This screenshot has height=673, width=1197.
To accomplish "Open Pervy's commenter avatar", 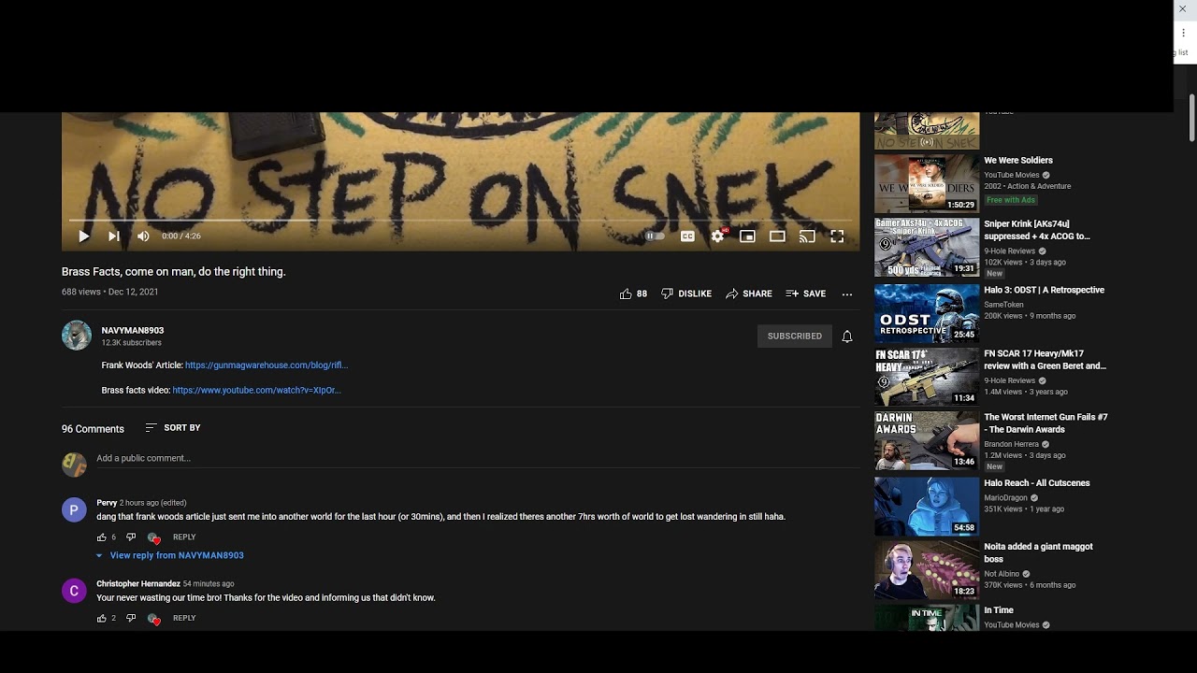I will pyautogui.click(x=74, y=509).
